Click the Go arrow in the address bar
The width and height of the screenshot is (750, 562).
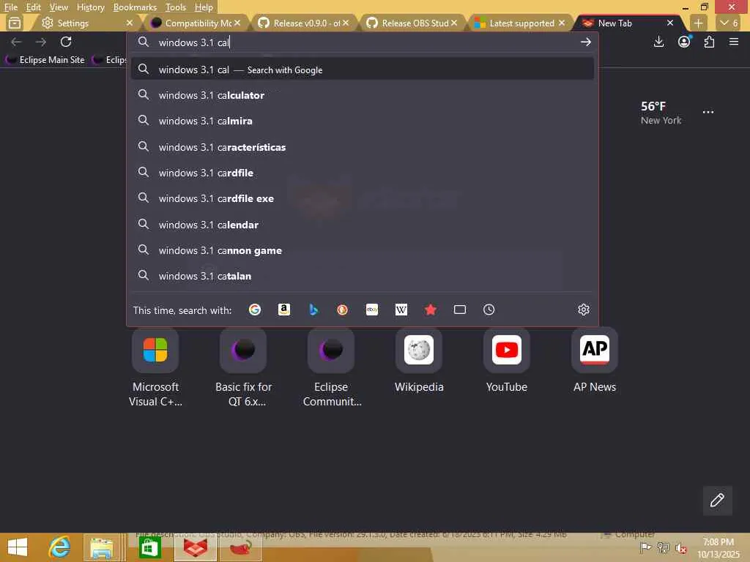[585, 42]
